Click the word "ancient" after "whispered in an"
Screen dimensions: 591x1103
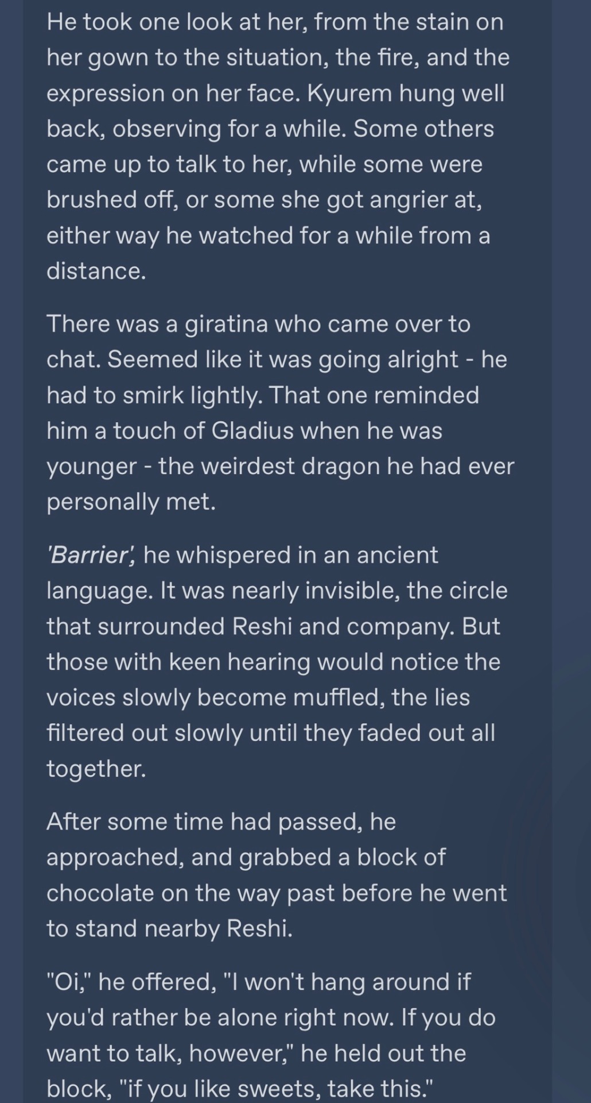(397, 555)
